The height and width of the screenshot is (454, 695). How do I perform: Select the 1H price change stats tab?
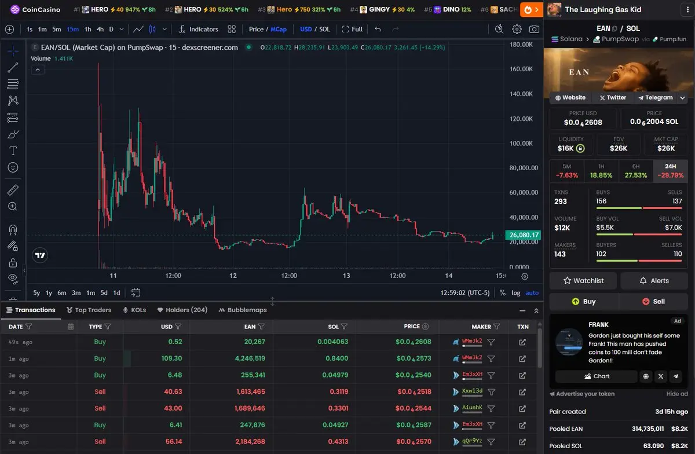pos(601,171)
